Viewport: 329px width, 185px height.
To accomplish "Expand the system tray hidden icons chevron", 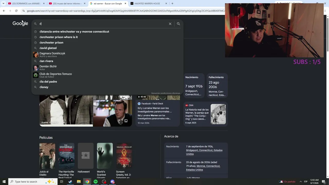I will 301,182.
